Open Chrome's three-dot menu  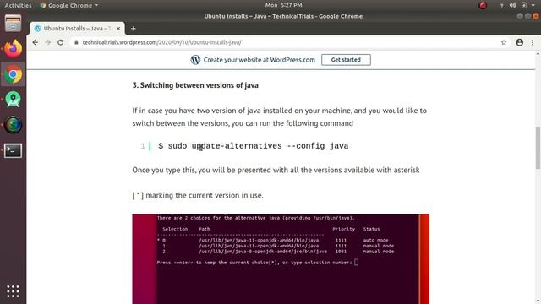point(533,42)
